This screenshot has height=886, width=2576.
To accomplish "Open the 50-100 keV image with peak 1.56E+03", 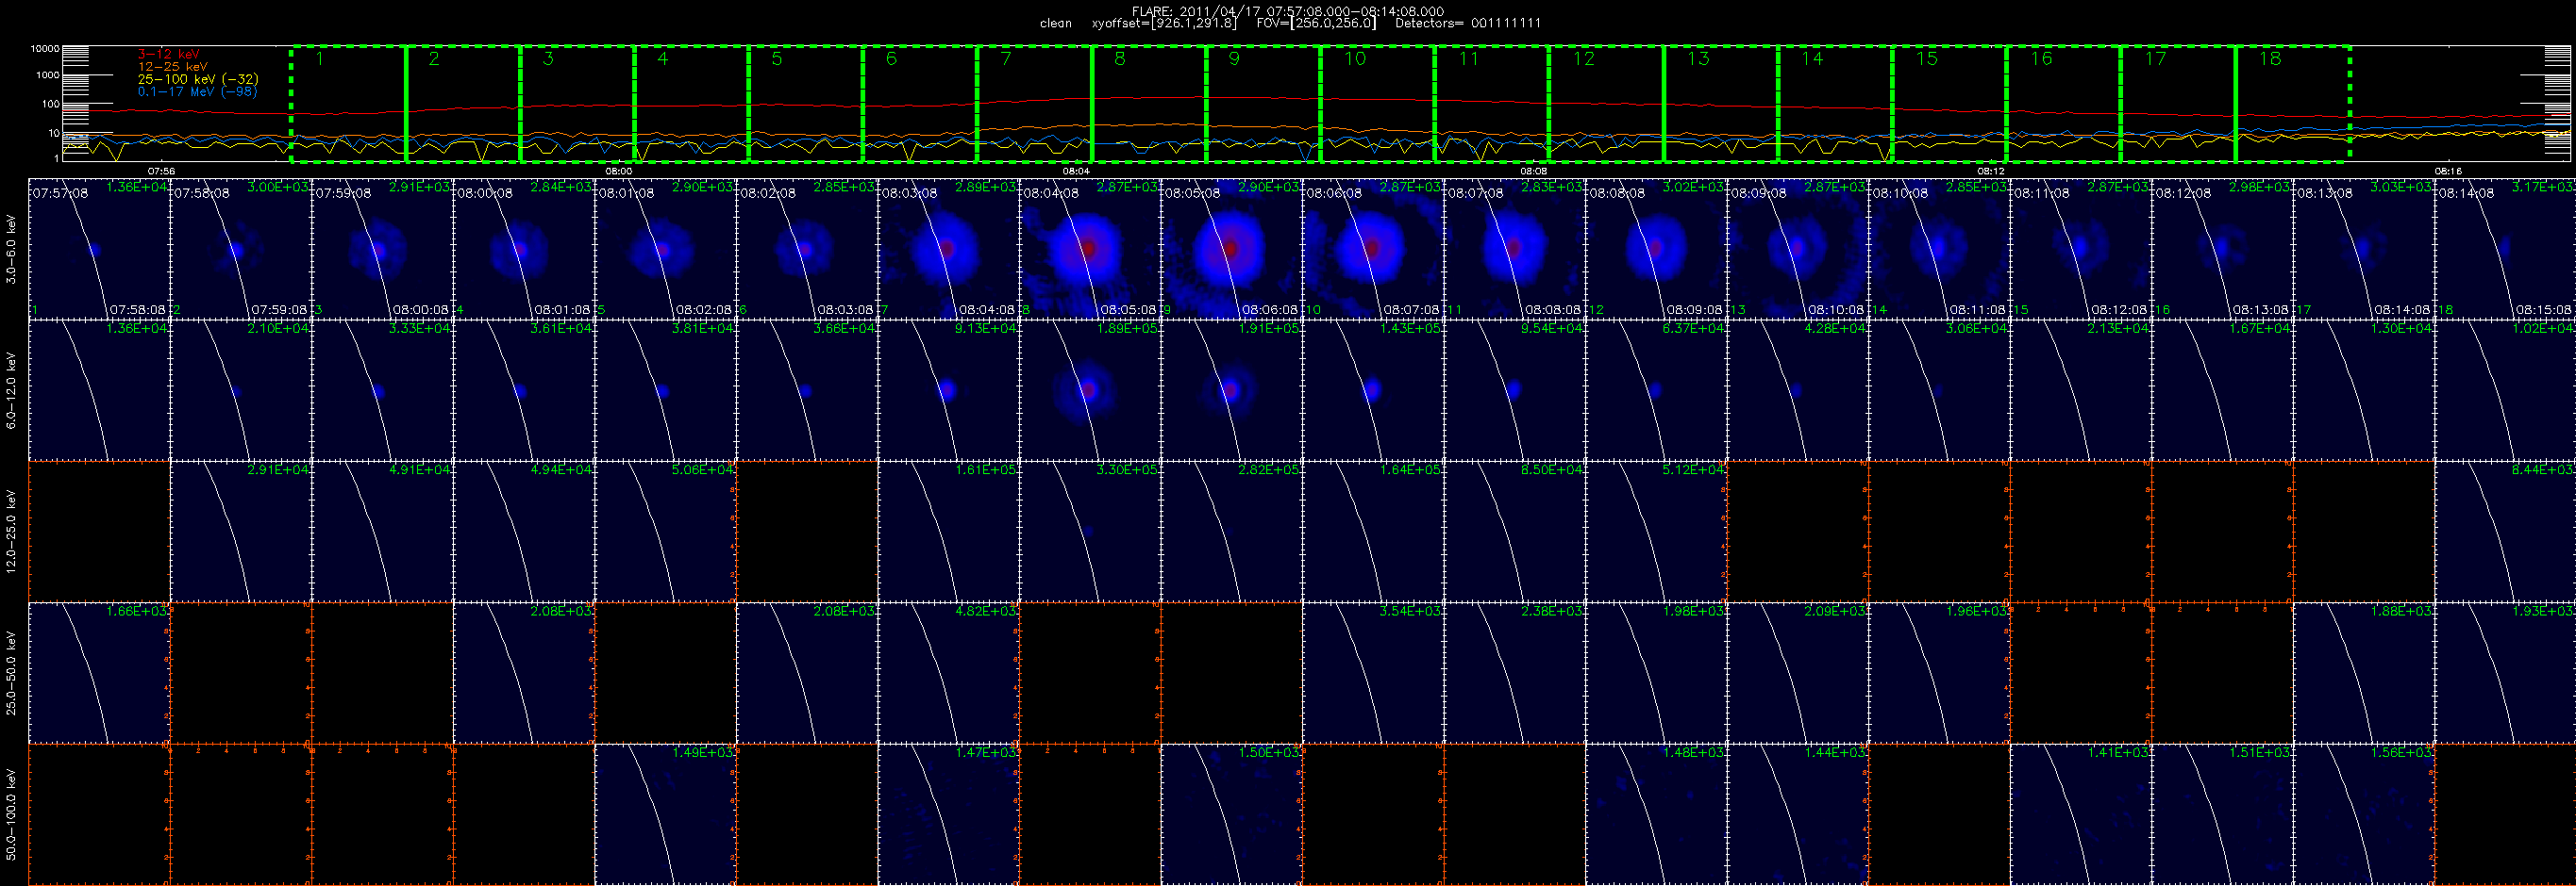I will [2363, 814].
